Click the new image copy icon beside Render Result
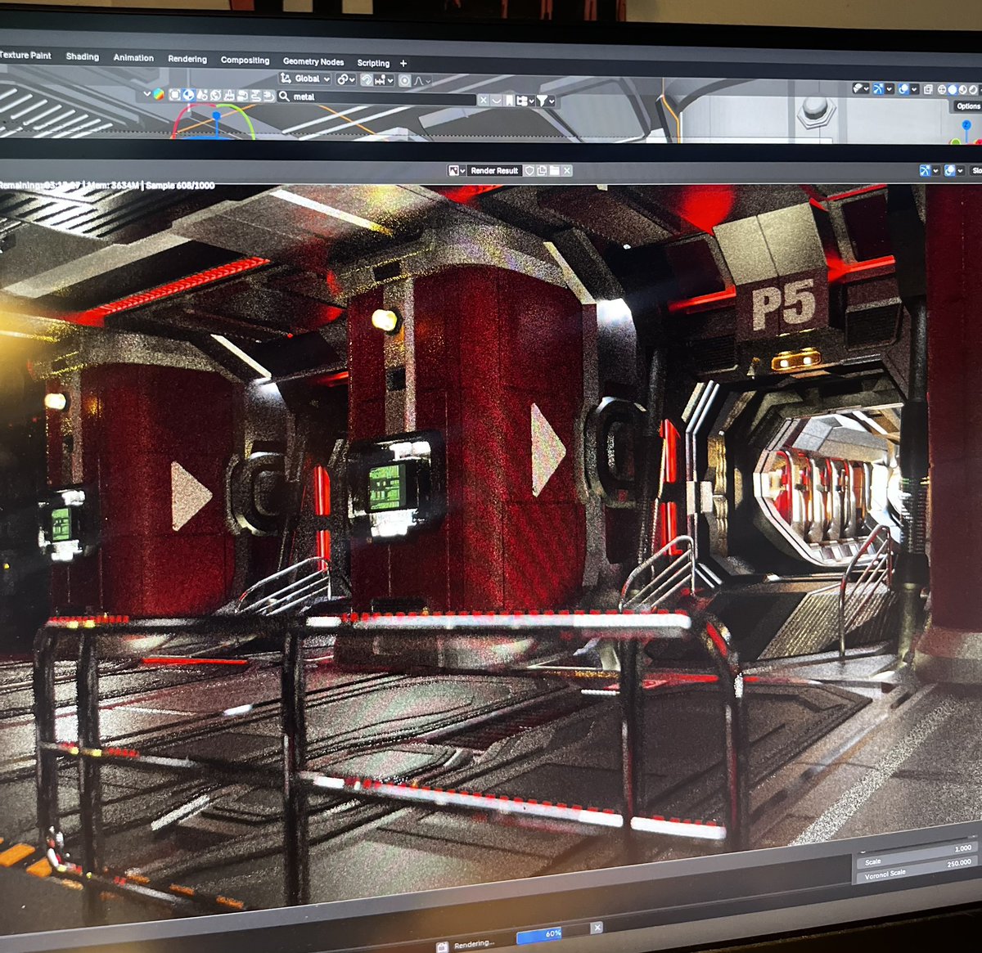982x953 pixels. click(x=542, y=171)
